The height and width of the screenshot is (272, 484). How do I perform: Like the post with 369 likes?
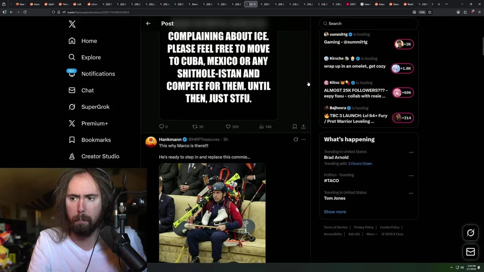point(232,127)
